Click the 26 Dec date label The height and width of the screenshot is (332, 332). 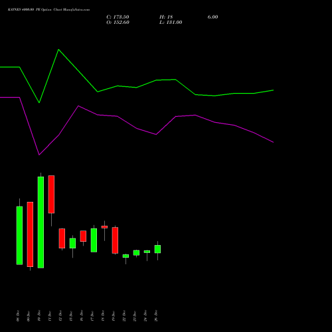[x=156, y=315]
